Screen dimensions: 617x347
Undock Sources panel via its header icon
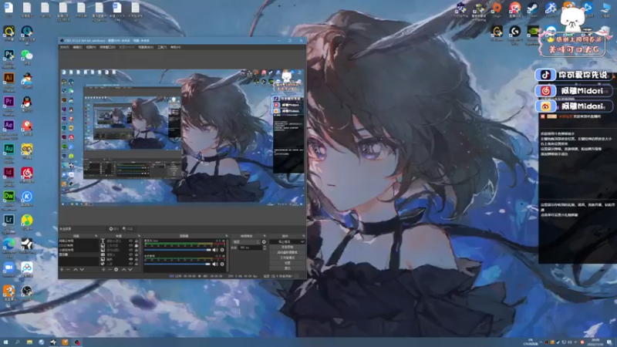140,236
